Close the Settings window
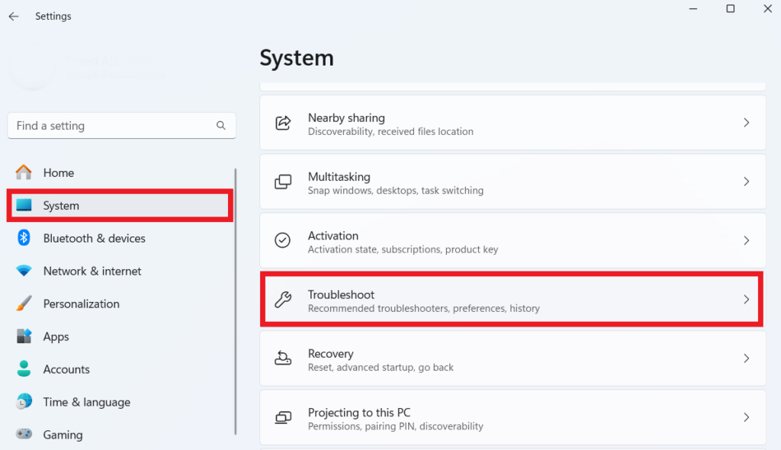The width and height of the screenshot is (781, 450). tap(767, 8)
